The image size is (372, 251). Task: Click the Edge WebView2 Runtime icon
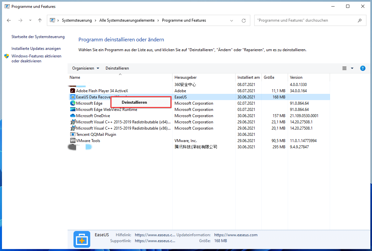coord(73,109)
